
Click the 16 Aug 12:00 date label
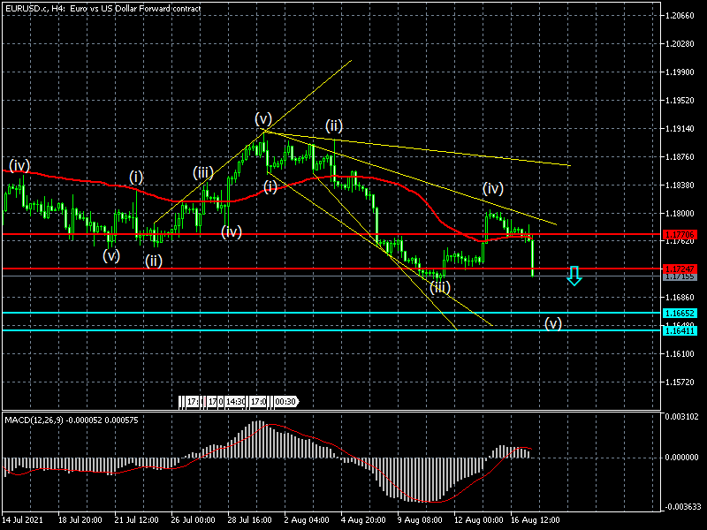click(x=536, y=521)
